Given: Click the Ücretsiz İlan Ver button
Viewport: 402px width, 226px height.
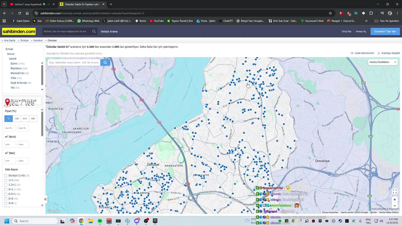Looking at the screenshot, I should pos(385,31).
